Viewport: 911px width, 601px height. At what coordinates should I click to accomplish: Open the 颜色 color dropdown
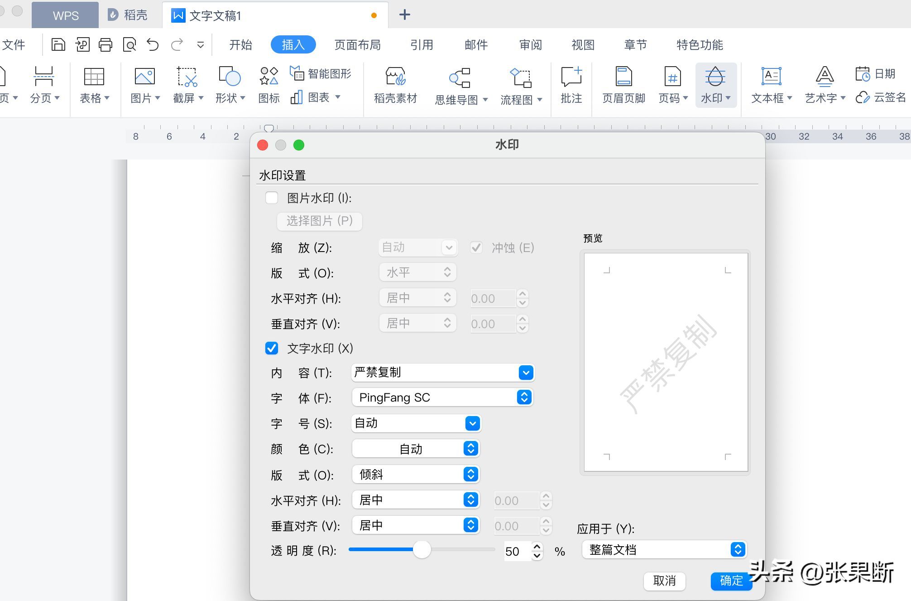tap(416, 449)
